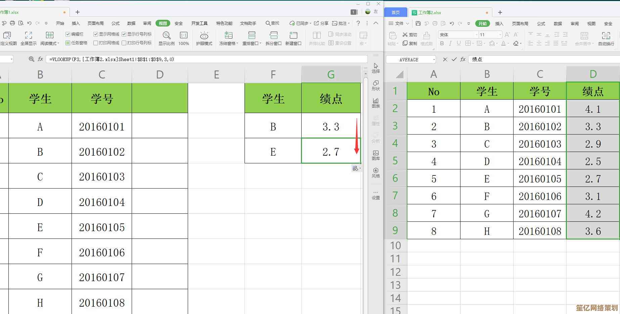Enable the 打印网格线 print gridlines checkbox
This screenshot has width=620, height=314.
pos(96,43)
